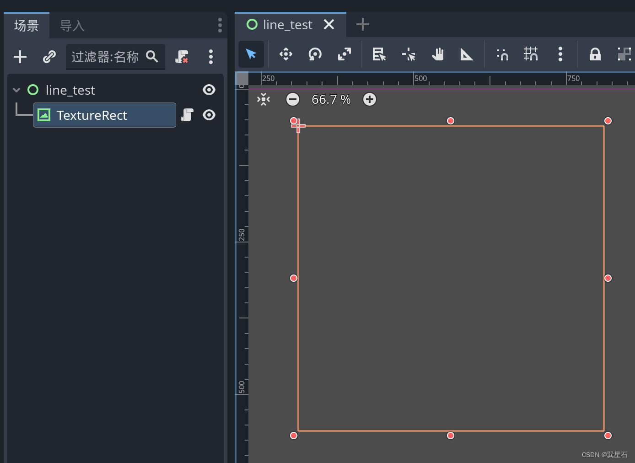This screenshot has height=463, width=635.
Task: Collapse the line_test root node
Action: coord(16,90)
